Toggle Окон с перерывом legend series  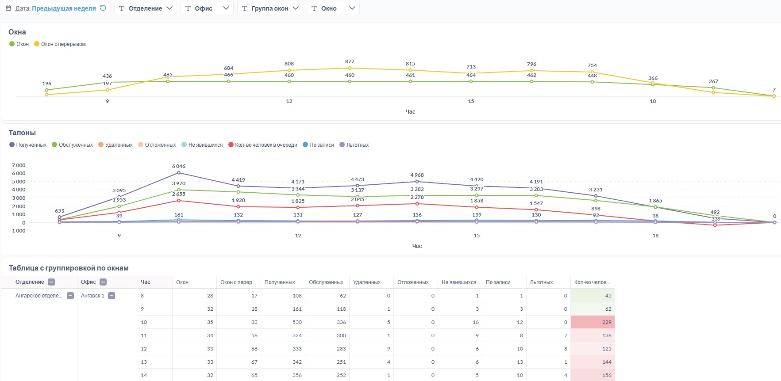pos(60,44)
